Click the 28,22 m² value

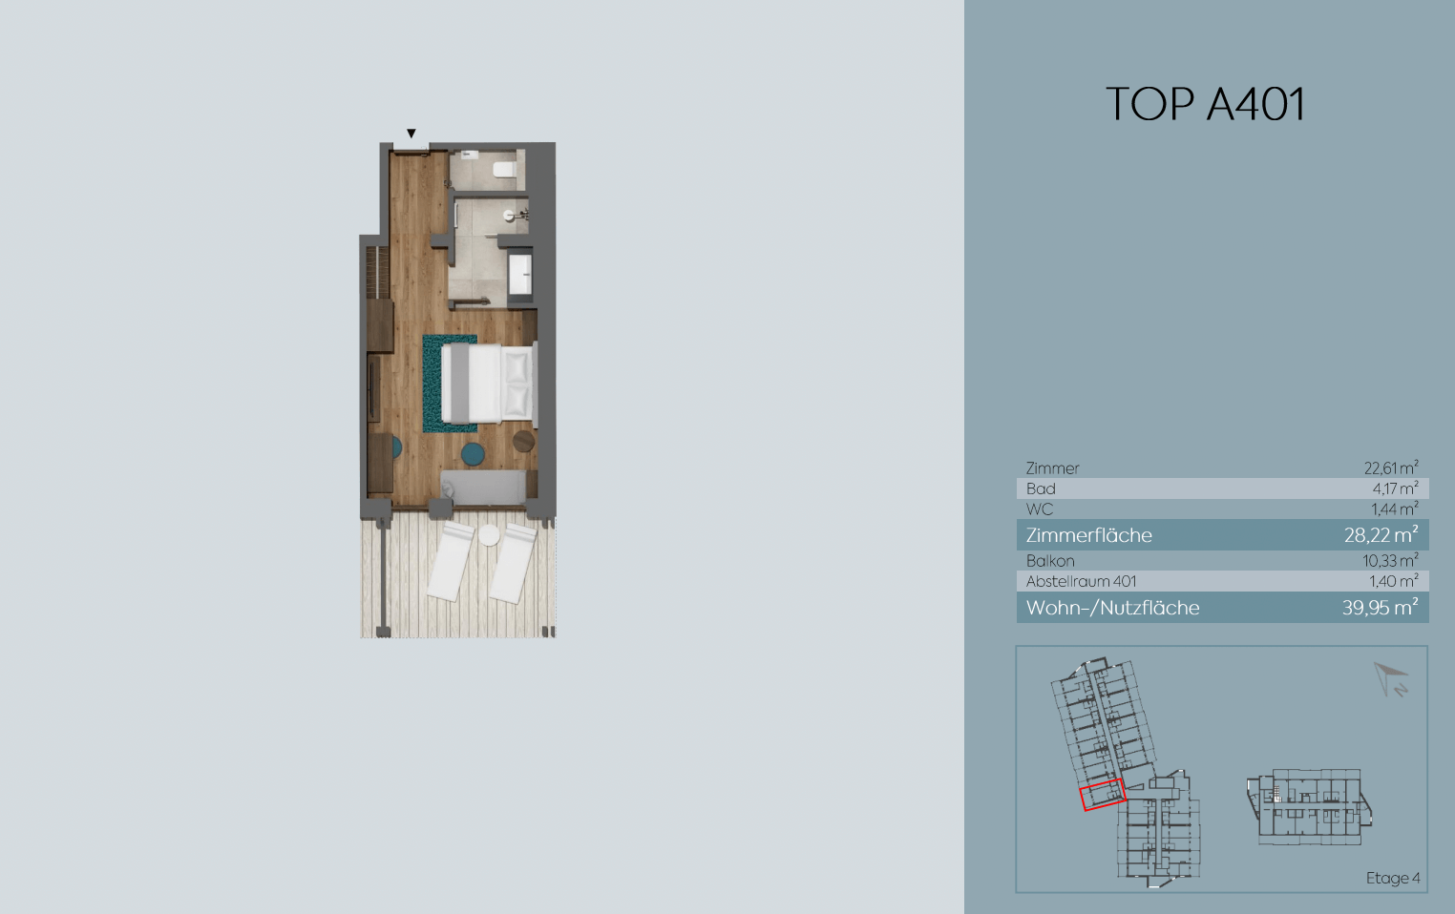pos(1381,535)
